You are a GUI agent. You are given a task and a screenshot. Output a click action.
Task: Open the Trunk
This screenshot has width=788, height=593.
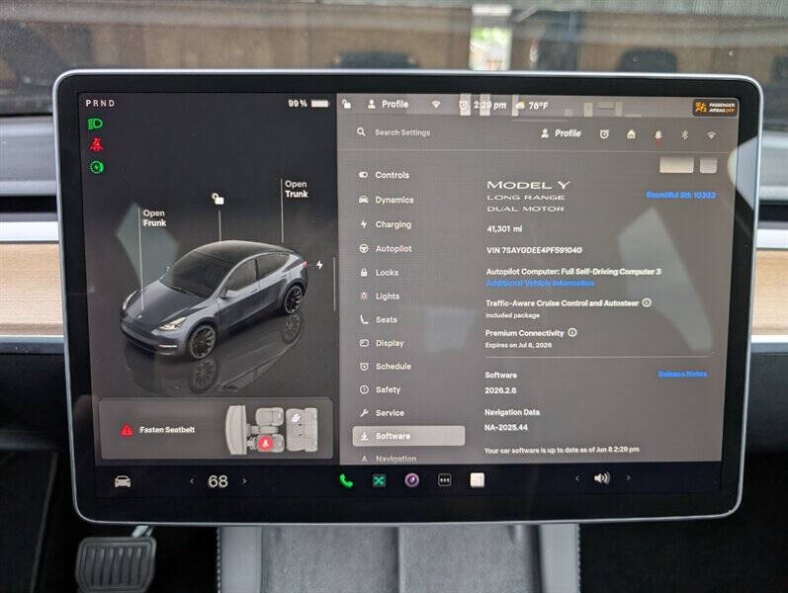(297, 189)
